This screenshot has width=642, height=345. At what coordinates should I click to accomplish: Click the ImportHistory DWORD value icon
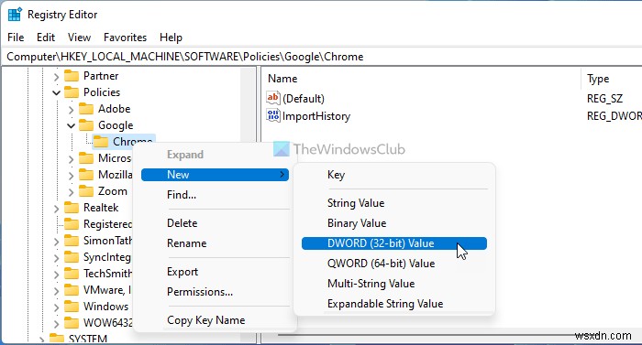272,115
